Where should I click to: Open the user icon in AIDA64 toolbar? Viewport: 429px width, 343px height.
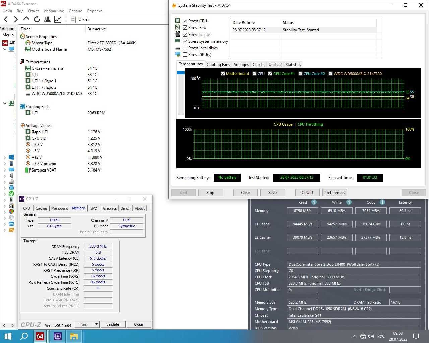[x=47, y=19]
